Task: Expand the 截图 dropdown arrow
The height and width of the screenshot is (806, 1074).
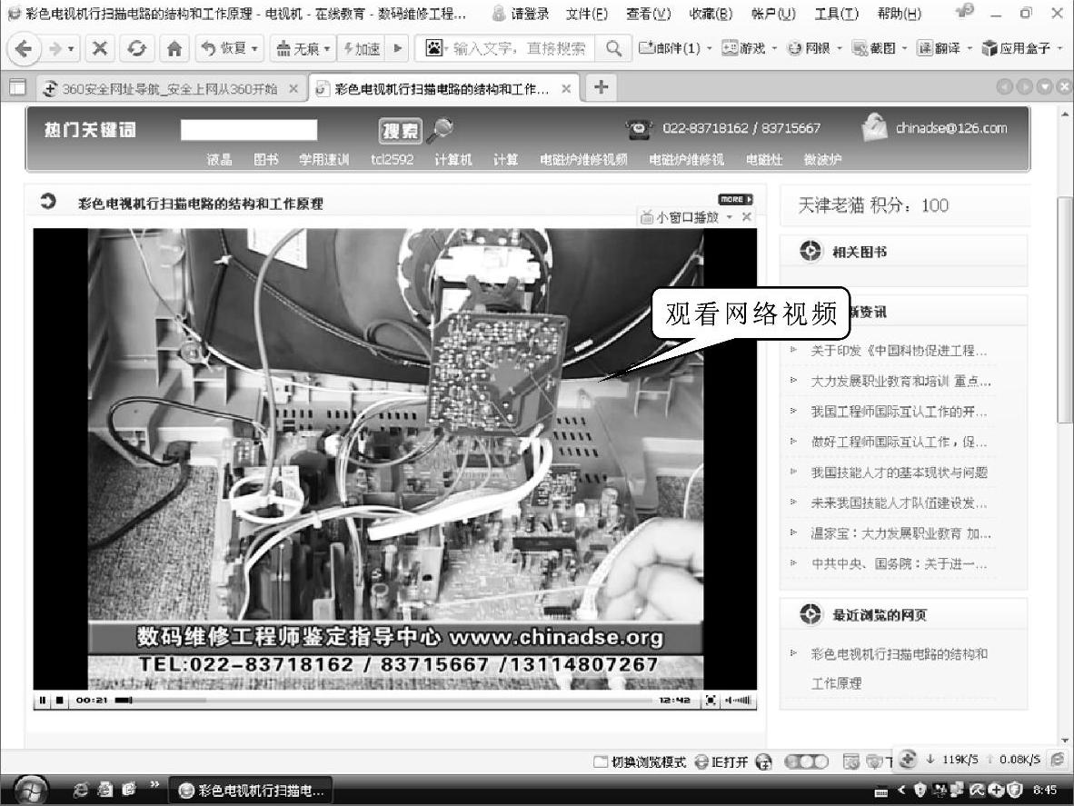Action: tap(904, 49)
